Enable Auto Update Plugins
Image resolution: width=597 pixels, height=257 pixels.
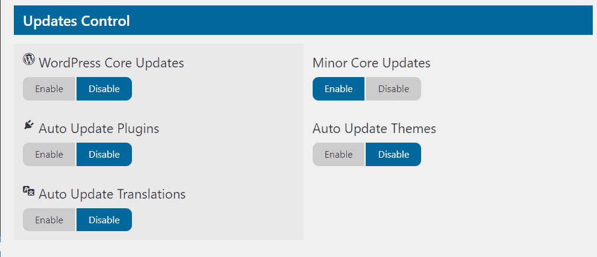pyautogui.click(x=49, y=155)
